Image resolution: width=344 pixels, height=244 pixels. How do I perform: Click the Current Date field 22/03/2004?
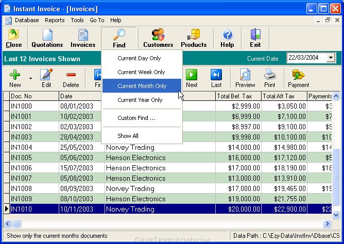[306, 58]
